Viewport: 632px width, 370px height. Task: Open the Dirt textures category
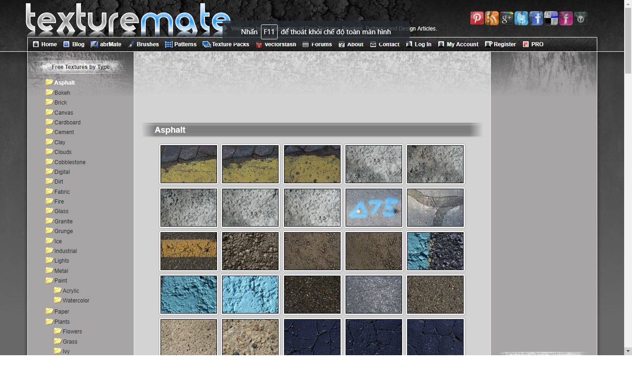tap(59, 182)
